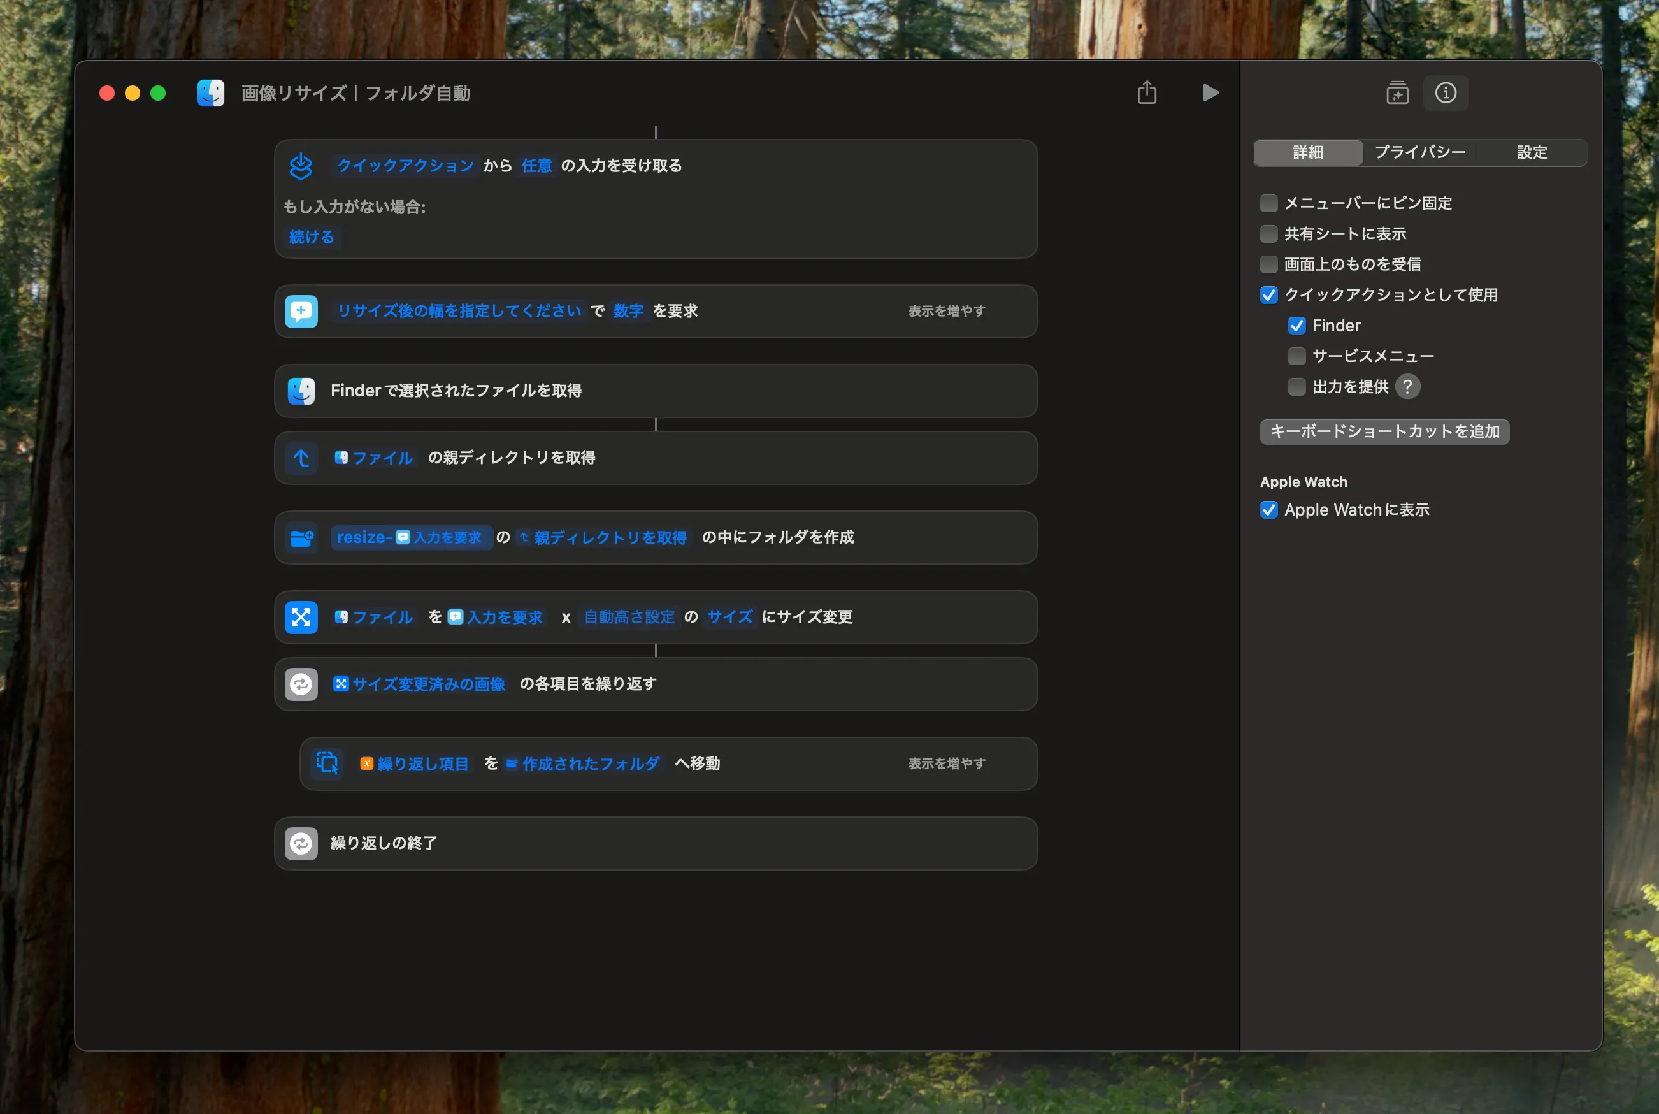Viewport: 1659px width, 1114px height.
Task: Switch to the 設定 tab
Action: coord(1532,153)
